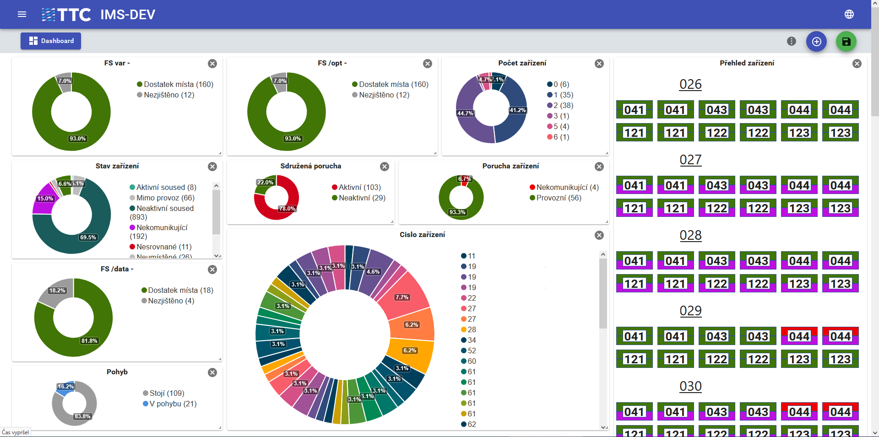Click the globe language icon
879x437 pixels.
click(849, 15)
